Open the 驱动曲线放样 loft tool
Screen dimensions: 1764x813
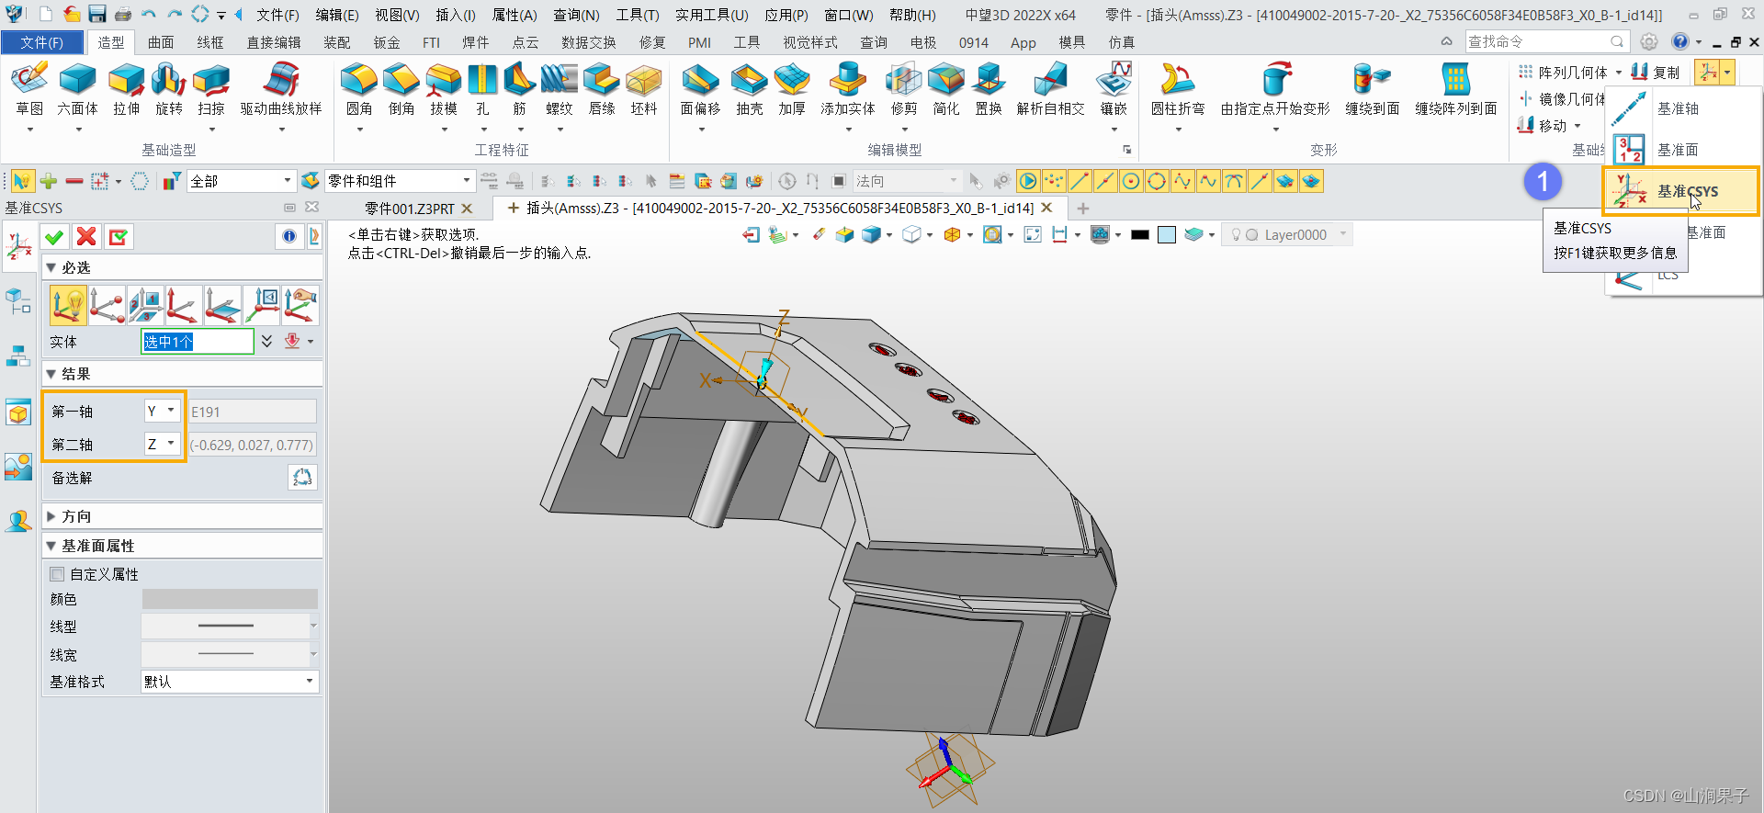(x=281, y=89)
